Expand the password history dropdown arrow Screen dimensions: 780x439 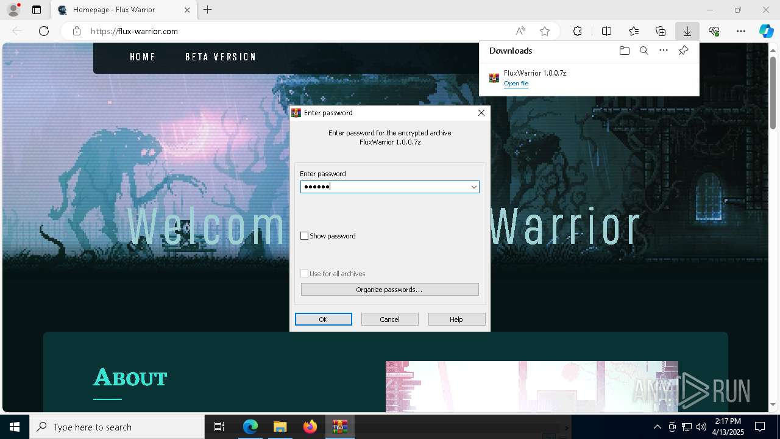(473, 187)
